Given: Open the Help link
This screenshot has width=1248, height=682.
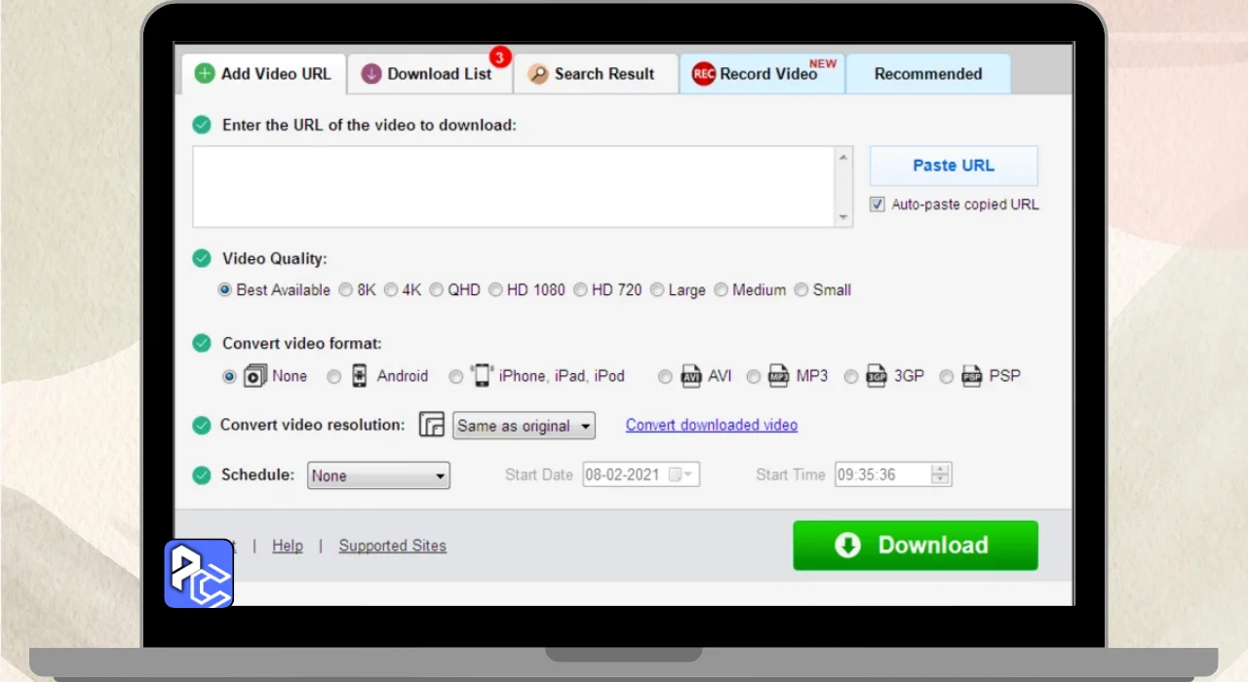Looking at the screenshot, I should (x=288, y=546).
